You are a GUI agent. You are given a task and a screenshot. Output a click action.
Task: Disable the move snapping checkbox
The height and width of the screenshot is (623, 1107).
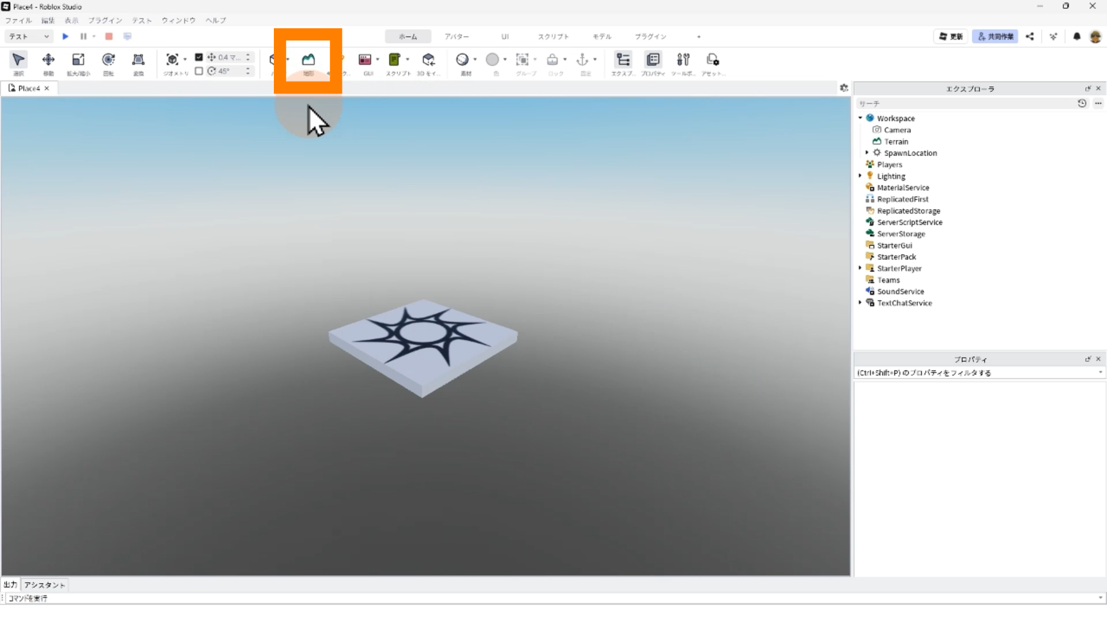199,57
